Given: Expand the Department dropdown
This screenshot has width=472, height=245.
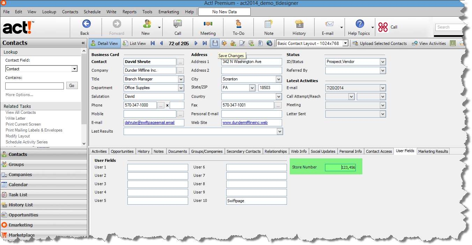Looking at the screenshot, I should click(x=181, y=88).
